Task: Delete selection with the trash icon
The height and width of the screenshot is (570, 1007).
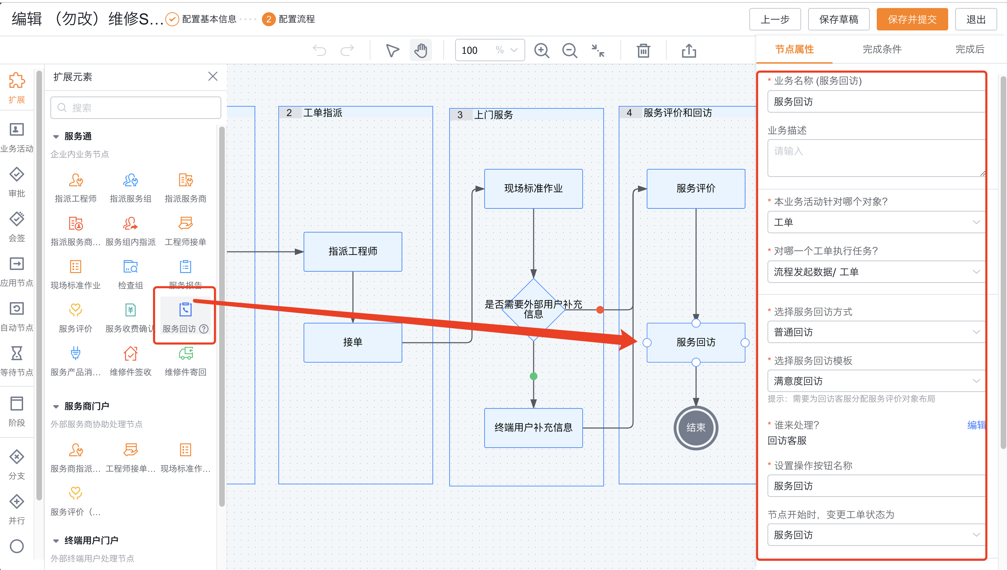Action: 643,50
